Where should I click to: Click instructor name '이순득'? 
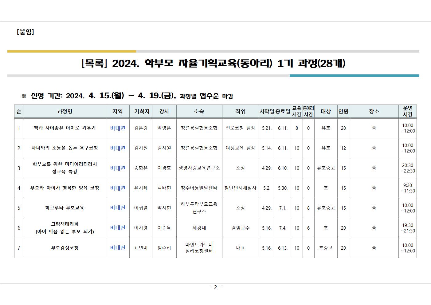[164, 228]
